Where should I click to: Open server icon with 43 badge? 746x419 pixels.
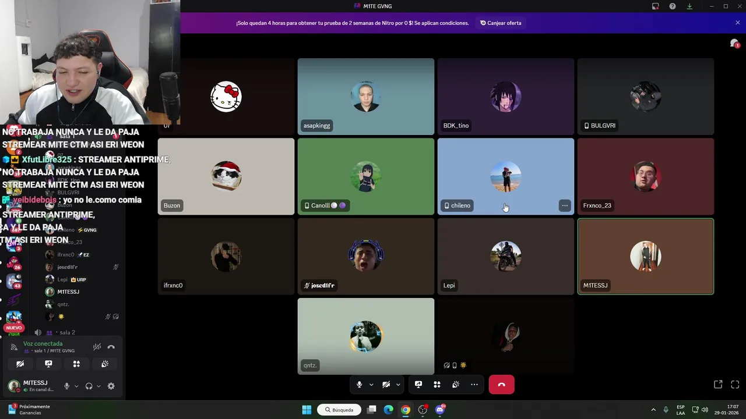click(13, 281)
